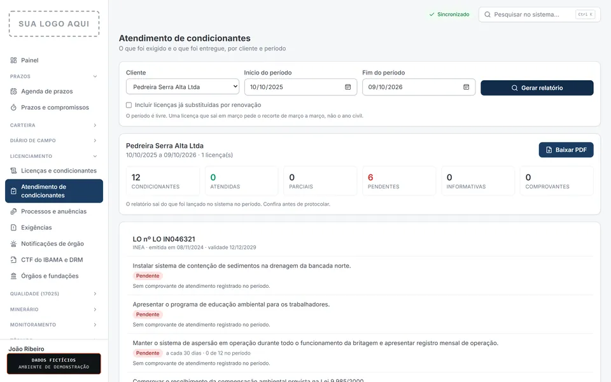Expand the DIÁRIO DE CAMPO section
The height and width of the screenshot is (382, 611).
[95, 140]
